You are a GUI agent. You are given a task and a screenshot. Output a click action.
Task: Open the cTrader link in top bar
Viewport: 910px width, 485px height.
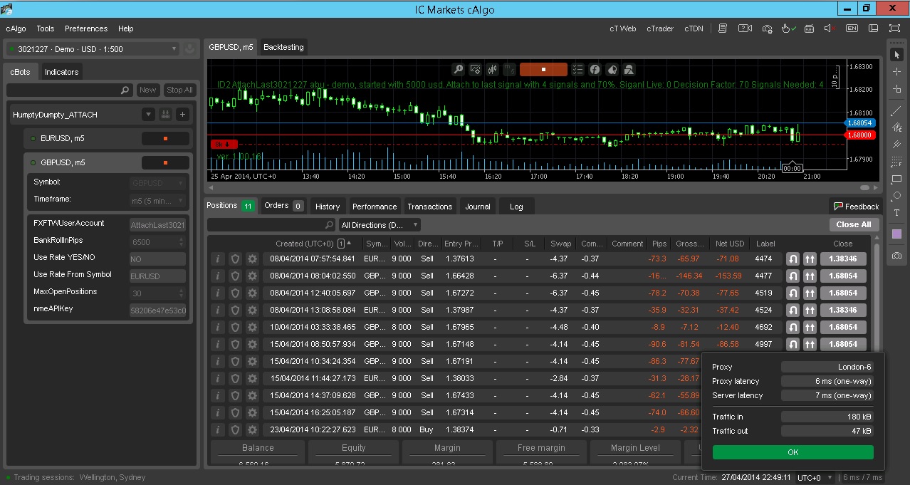point(660,28)
